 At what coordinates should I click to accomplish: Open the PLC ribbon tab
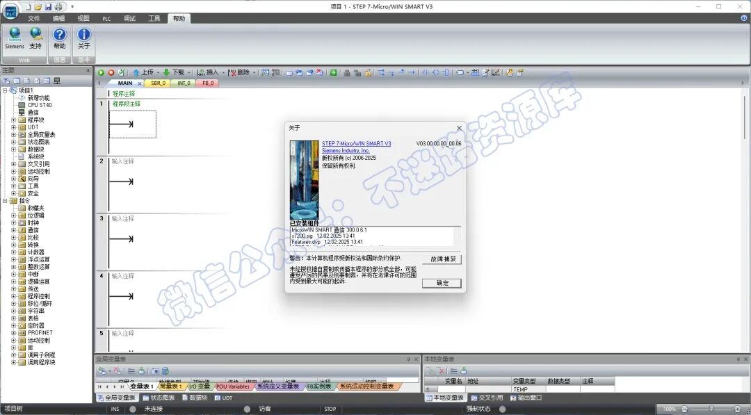pyautogui.click(x=106, y=18)
